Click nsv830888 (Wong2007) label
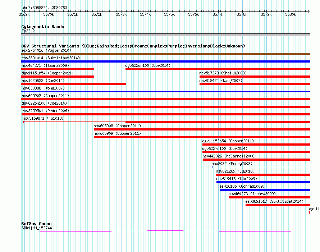This screenshot has width=320, height=252. [43, 88]
